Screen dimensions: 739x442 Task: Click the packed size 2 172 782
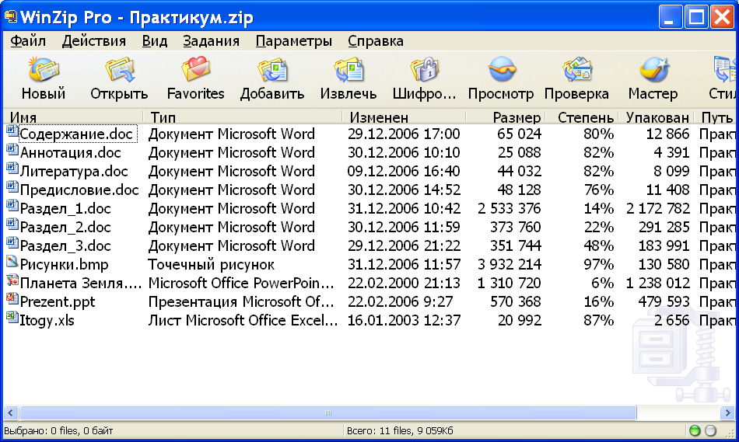[x=658, y=208]
